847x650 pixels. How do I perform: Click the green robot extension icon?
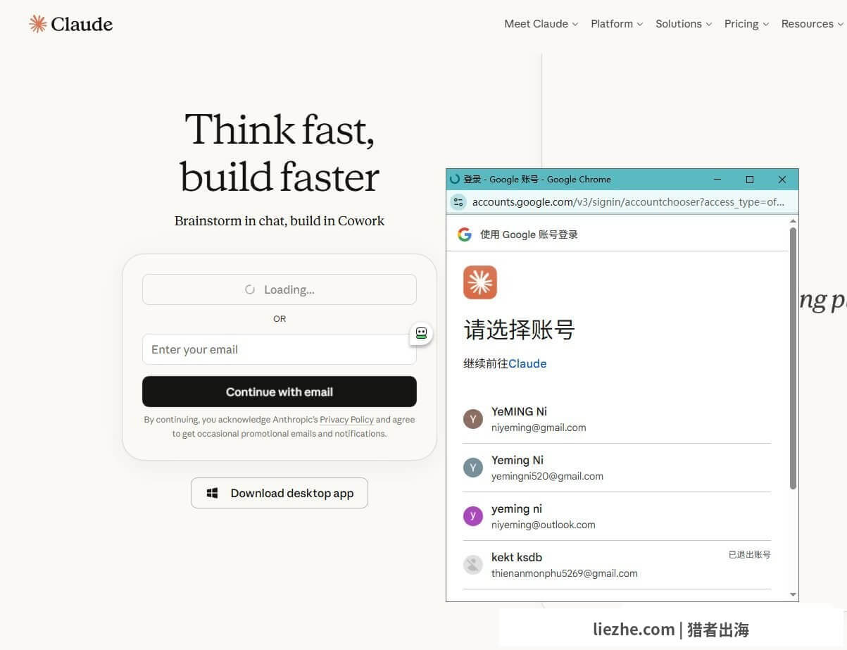(421, 334)
